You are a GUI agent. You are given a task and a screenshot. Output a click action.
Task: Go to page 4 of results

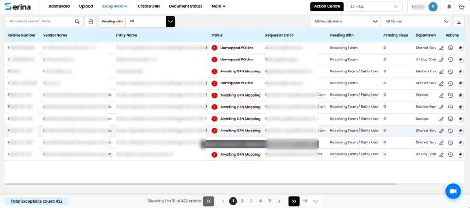pos(261,201)
